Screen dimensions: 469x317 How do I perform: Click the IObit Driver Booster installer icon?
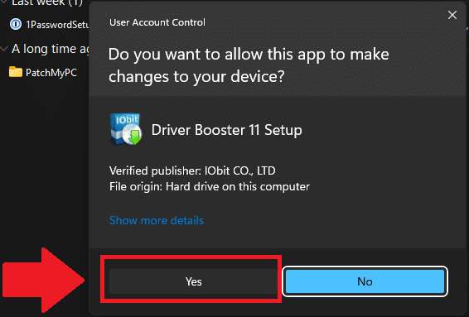click(126, 129)
